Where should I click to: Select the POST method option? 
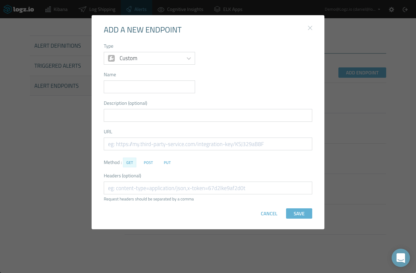(x=148, y=162)
